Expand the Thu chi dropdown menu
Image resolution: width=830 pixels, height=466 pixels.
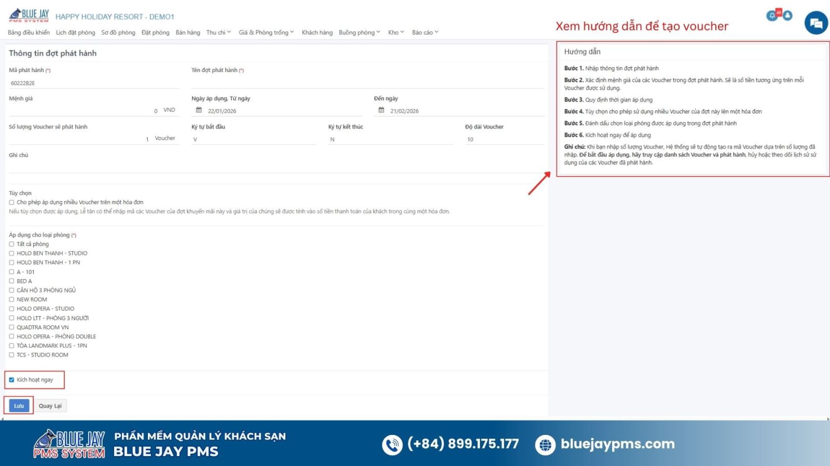pos(217,32)
